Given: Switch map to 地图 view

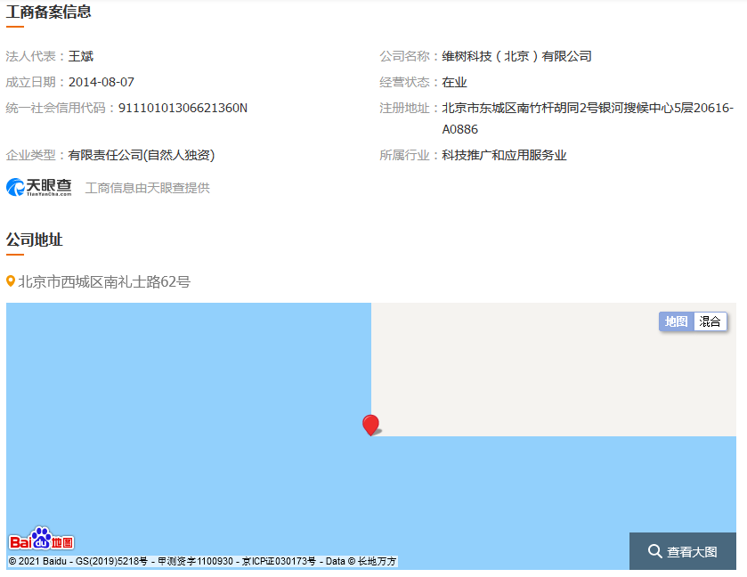Looking at the screenshot, I should click(x=676, y=321).
